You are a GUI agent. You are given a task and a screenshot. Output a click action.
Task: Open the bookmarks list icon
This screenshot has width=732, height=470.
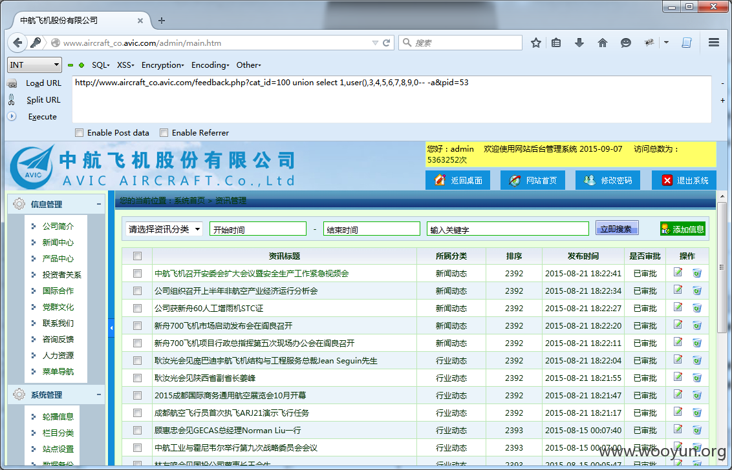coord(556,43)
